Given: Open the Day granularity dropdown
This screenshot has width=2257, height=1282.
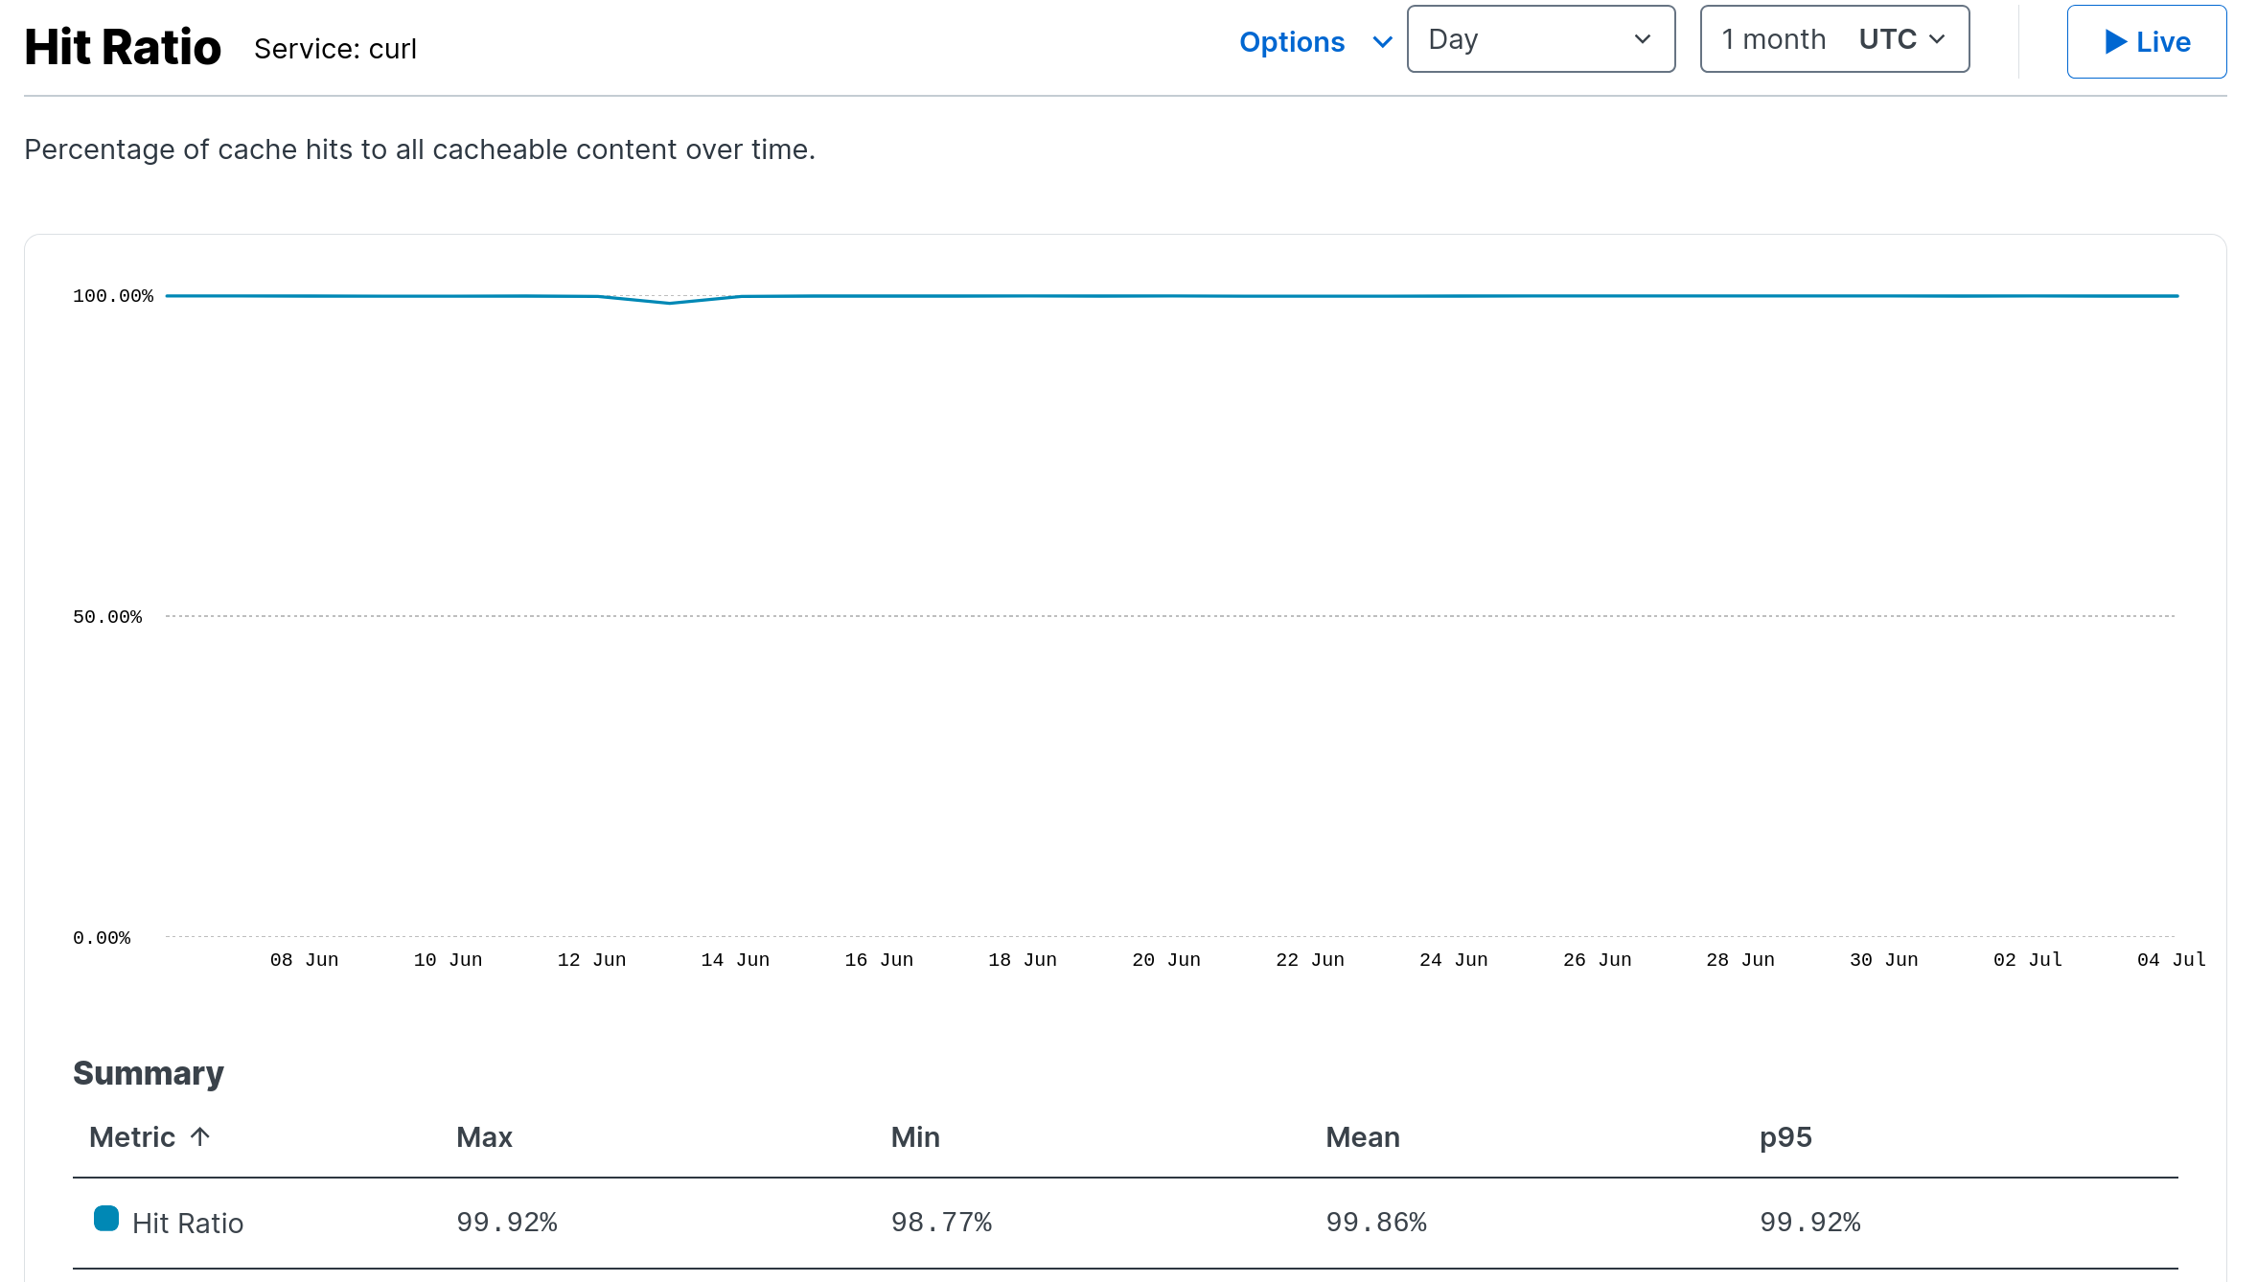Looking at the screenshot, I should [1540, 39].
